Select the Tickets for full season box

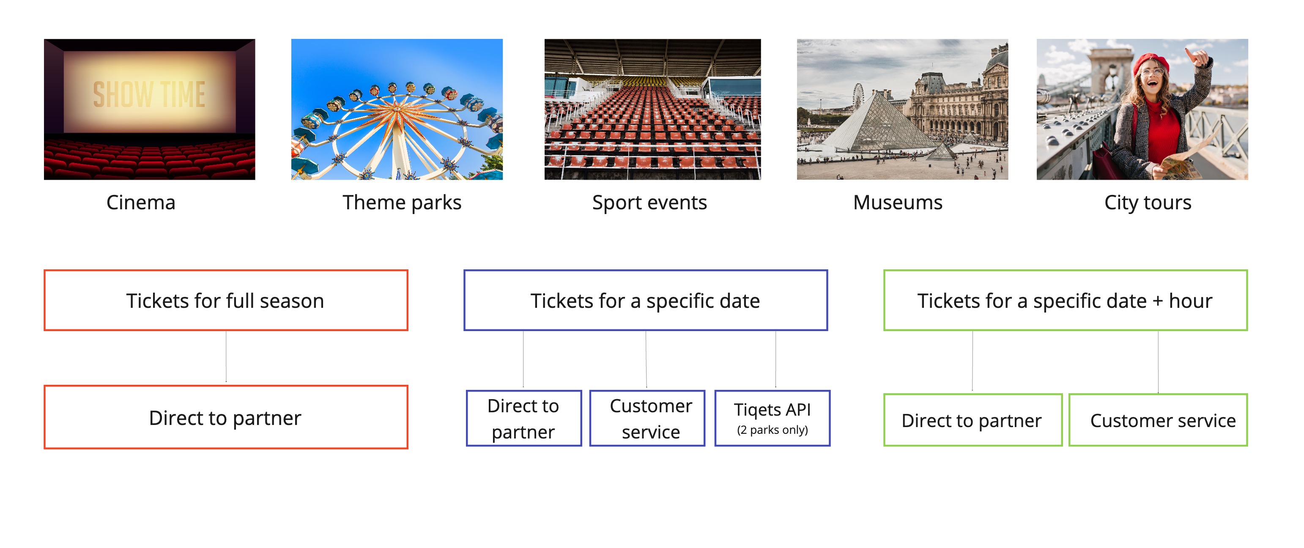coord(226,301)
